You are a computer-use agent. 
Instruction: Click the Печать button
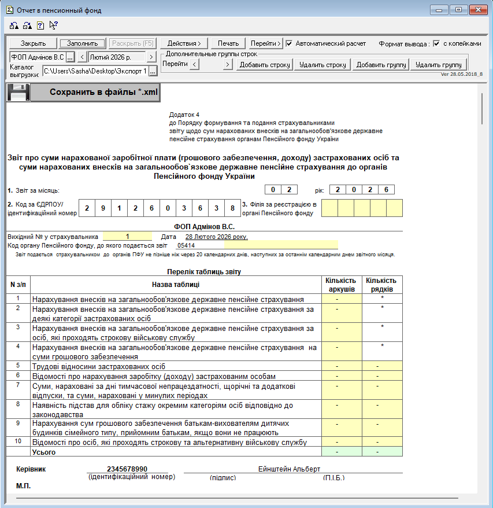click(228, 43)
